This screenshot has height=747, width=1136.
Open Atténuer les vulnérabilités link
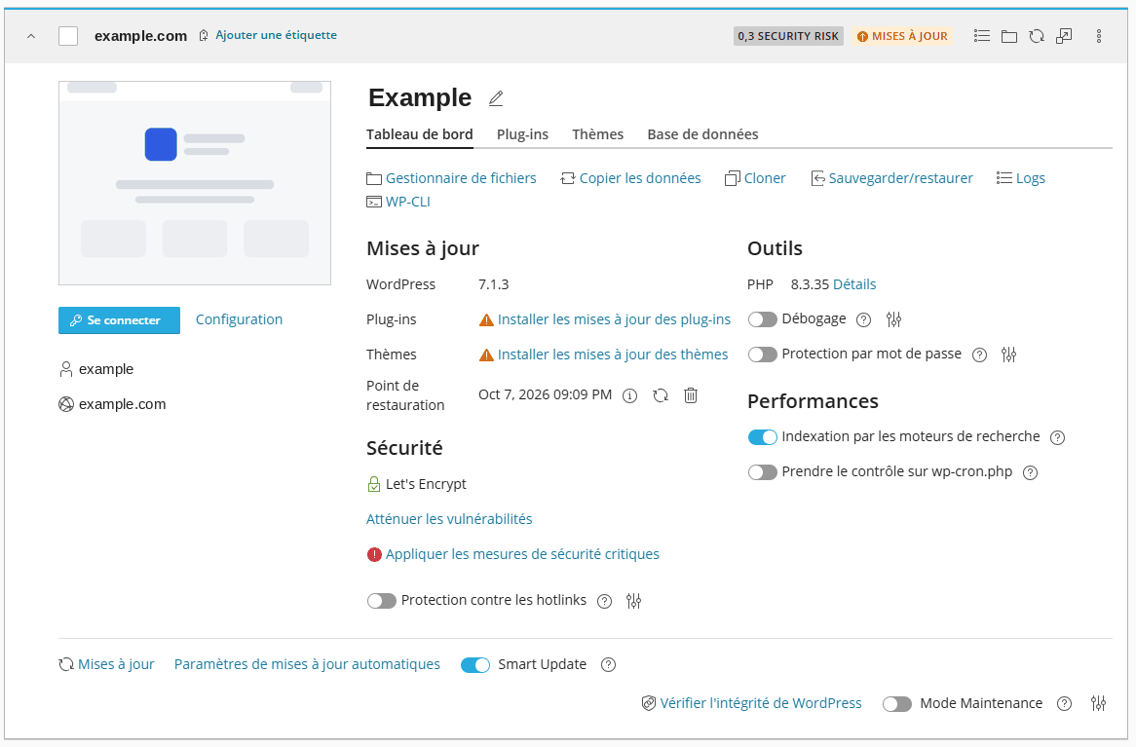(x=449, y=519)
